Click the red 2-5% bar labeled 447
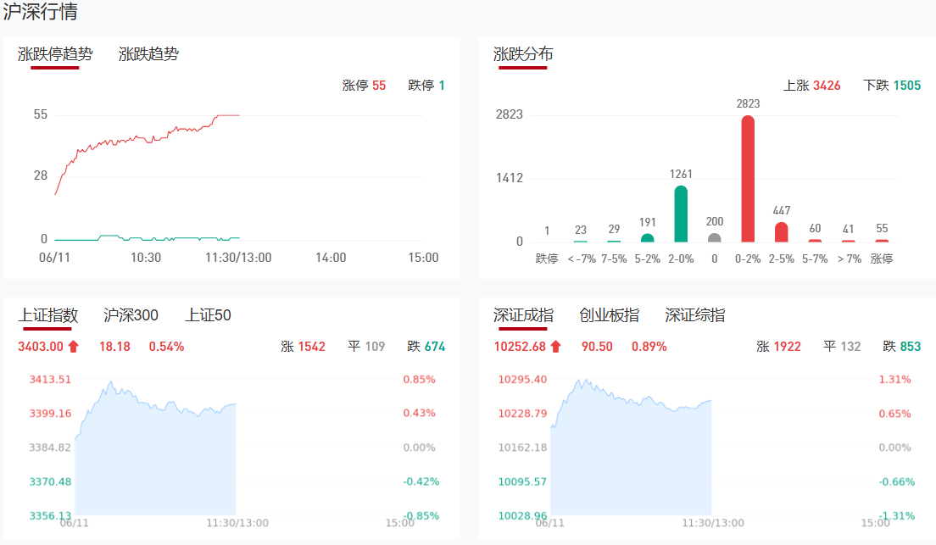The height and width of the screenshot is (545, 936). click(782, 232)
